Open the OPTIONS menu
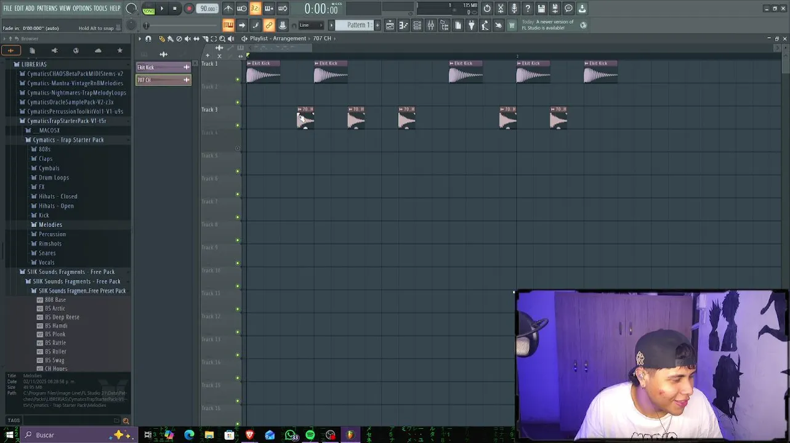 coord(82,9)
